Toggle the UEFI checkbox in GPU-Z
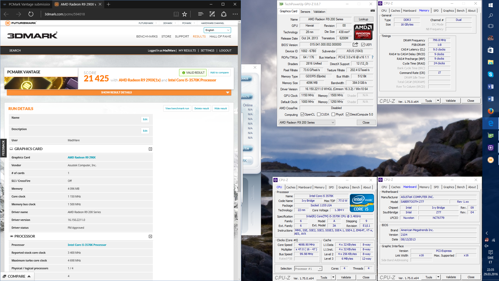 click(363, 45)
